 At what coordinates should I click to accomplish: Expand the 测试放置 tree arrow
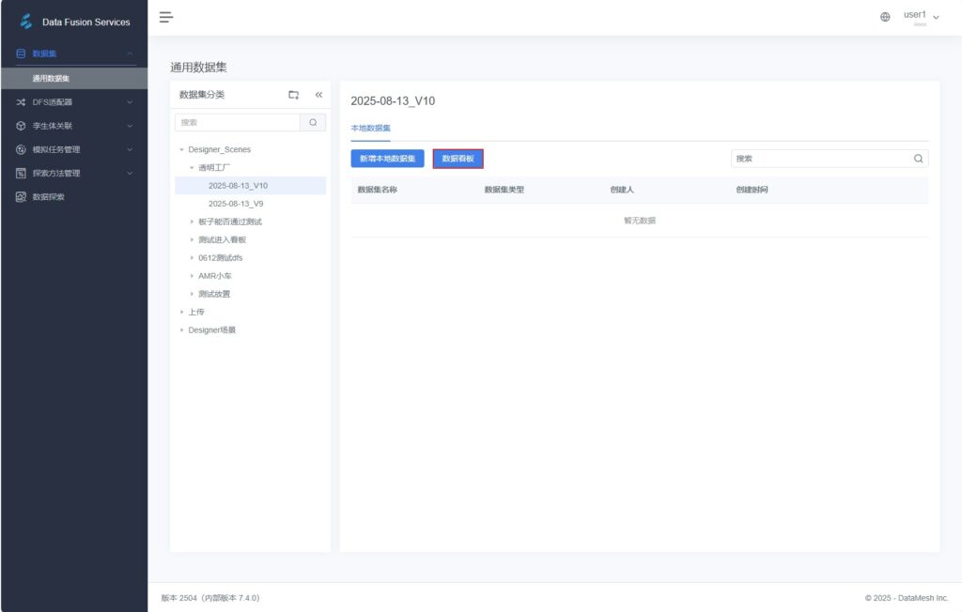[x=192, y=294]
